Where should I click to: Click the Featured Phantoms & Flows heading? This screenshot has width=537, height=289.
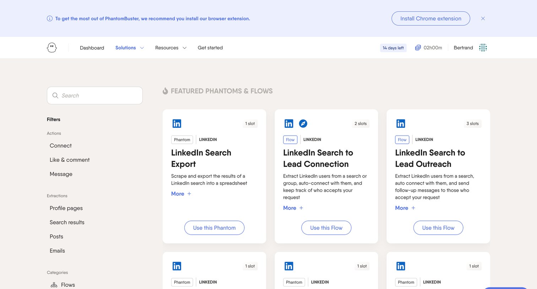pyautogui.click(x=222, y=91)
